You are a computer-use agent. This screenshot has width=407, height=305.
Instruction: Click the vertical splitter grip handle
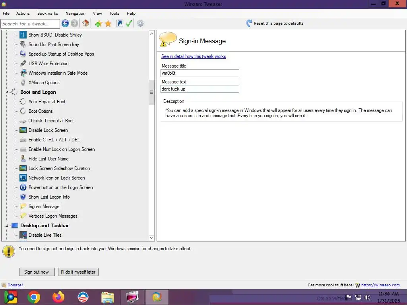151,92
